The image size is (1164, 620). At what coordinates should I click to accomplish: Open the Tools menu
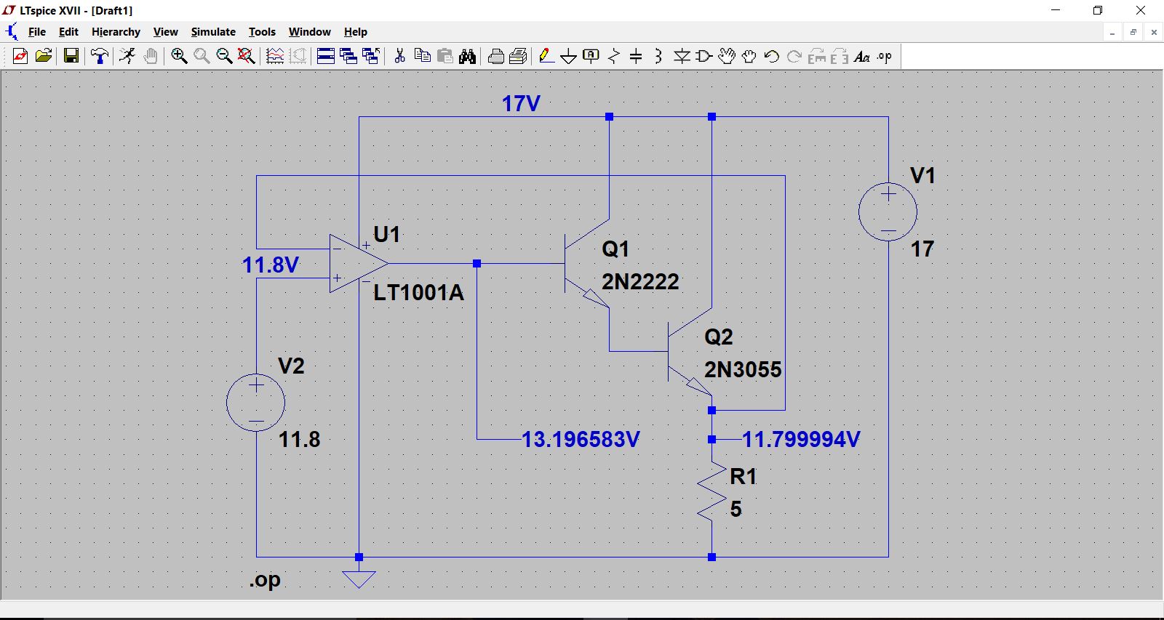(262, 32)
